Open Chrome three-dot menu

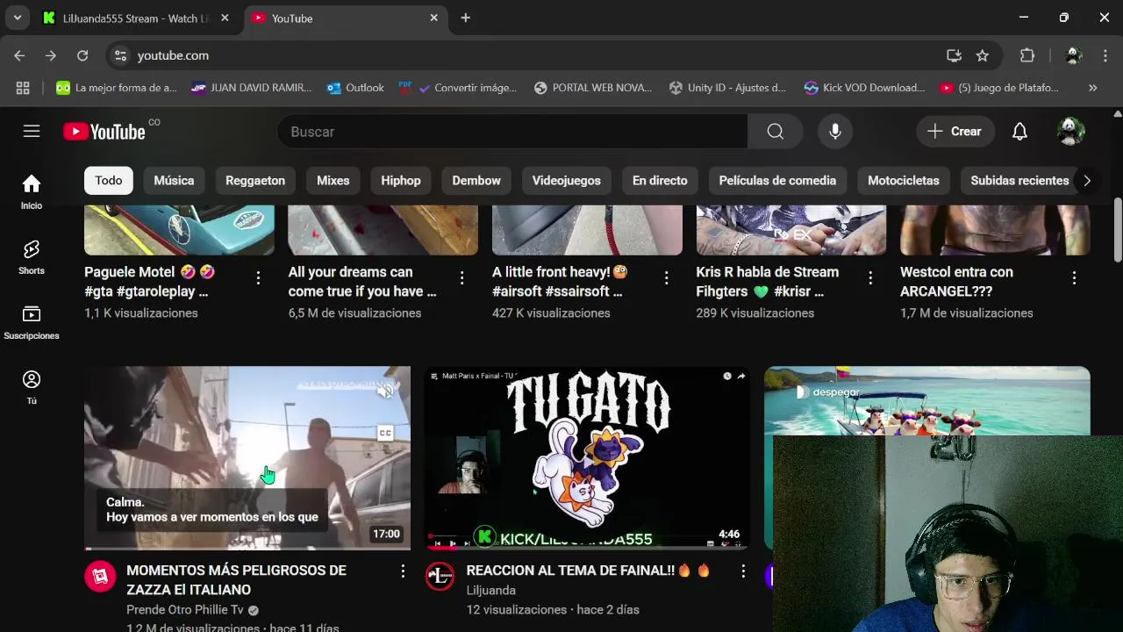pos(1105,55)
